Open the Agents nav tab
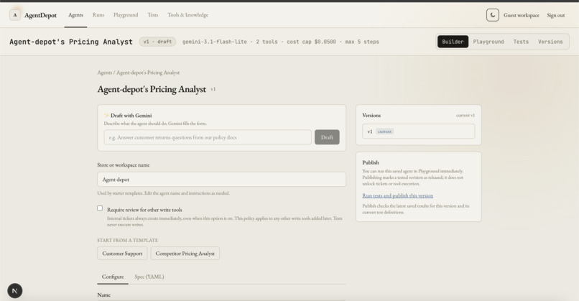The image size is (579, 301). (x=75, y=15)
